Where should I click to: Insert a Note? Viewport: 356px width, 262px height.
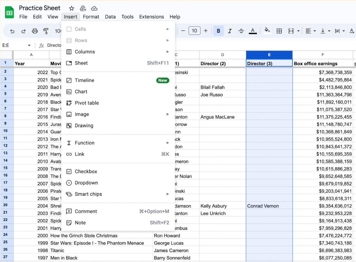118,223
